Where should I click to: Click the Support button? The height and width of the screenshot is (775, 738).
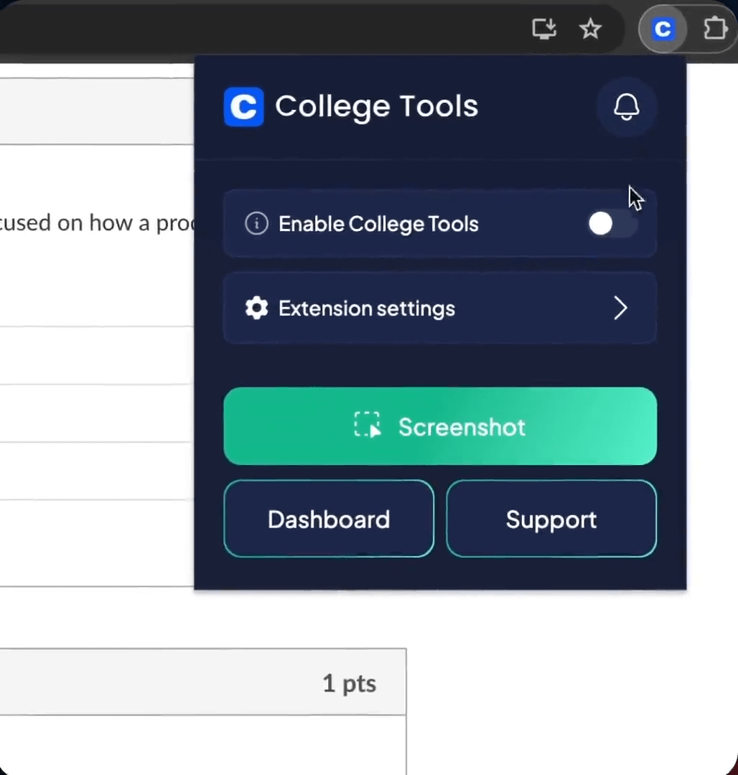coord(551,519)
